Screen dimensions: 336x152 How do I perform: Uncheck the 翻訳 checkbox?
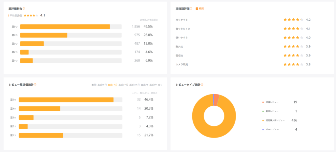click(197, 9)
